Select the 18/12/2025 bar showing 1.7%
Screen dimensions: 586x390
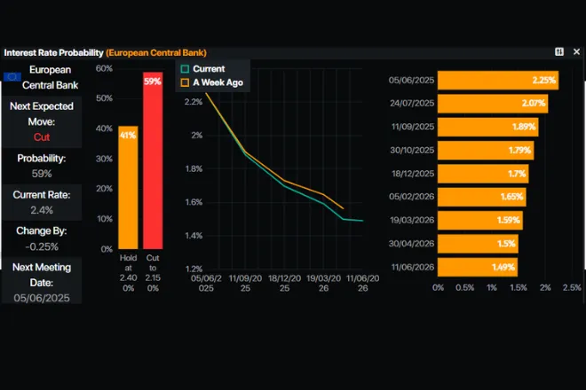click(483, 174)
